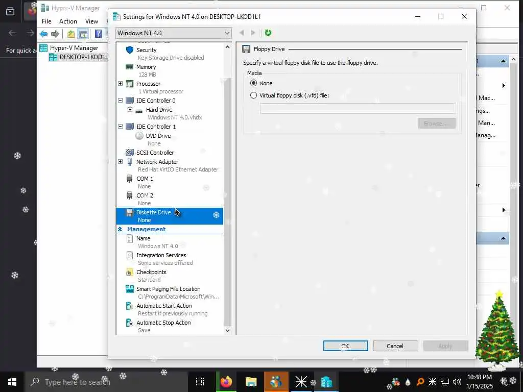Click show/hide console tree toolbar icon

(x=83, y=34)
